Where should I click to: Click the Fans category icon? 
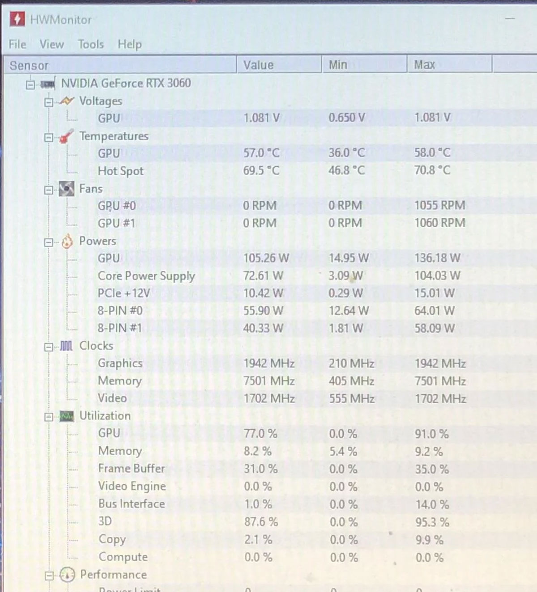coord(66,189)
